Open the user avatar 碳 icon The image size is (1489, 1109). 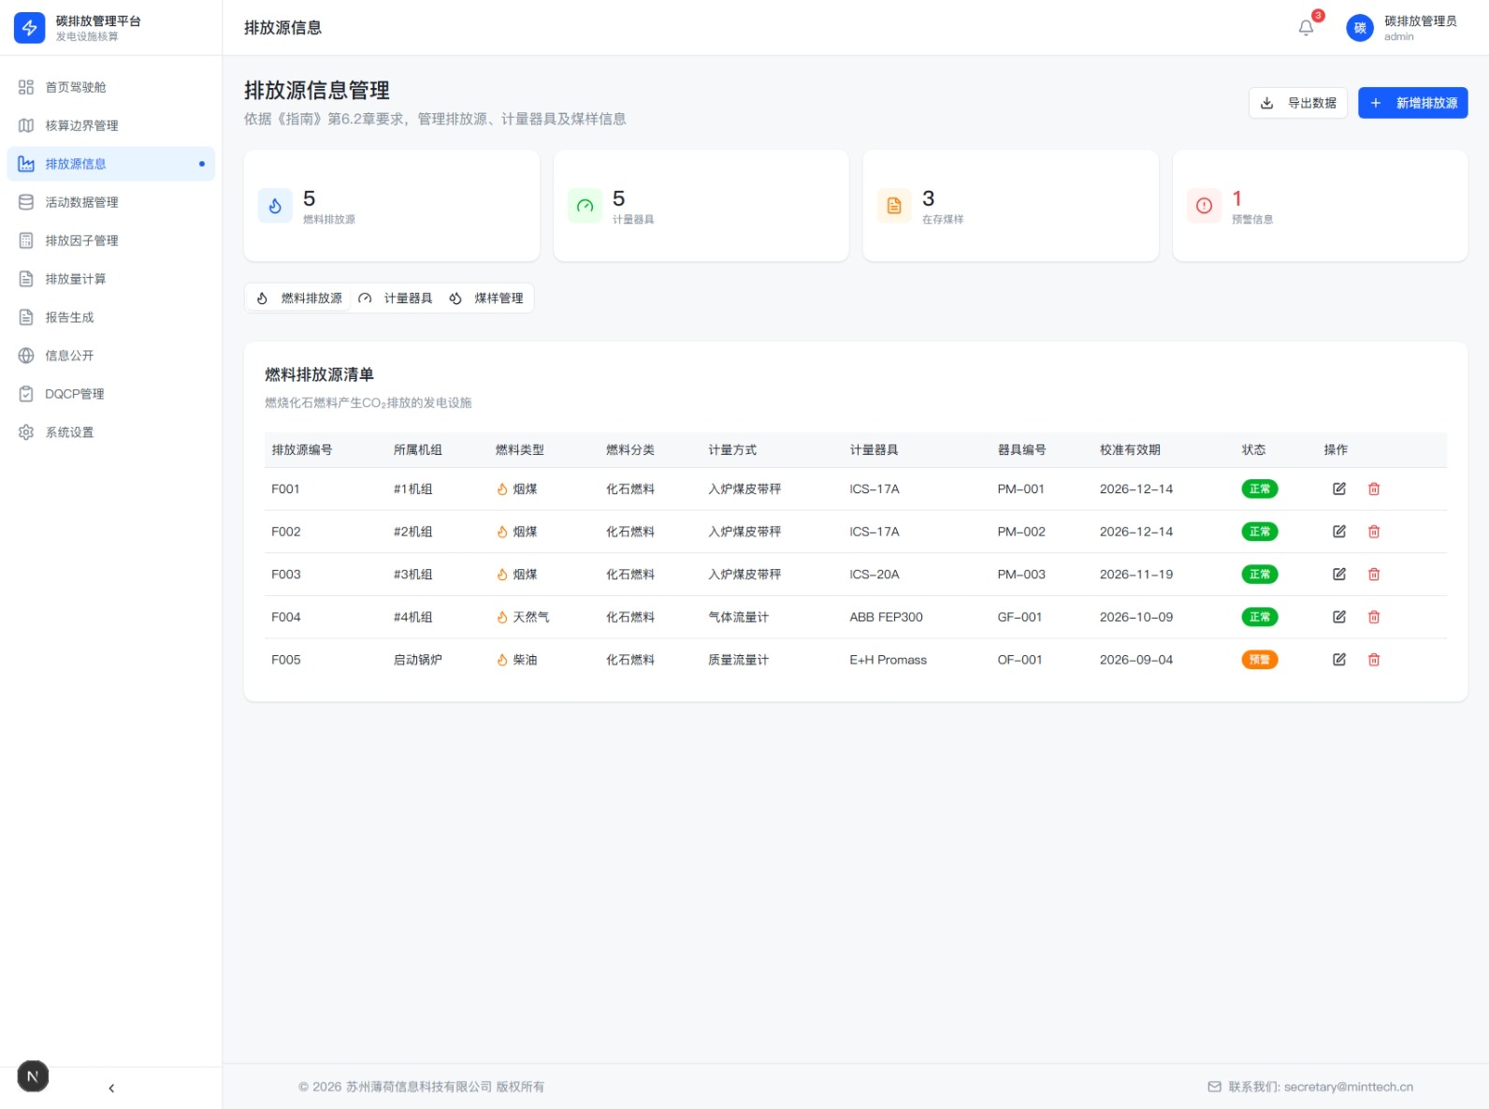tap(1359, 28)
